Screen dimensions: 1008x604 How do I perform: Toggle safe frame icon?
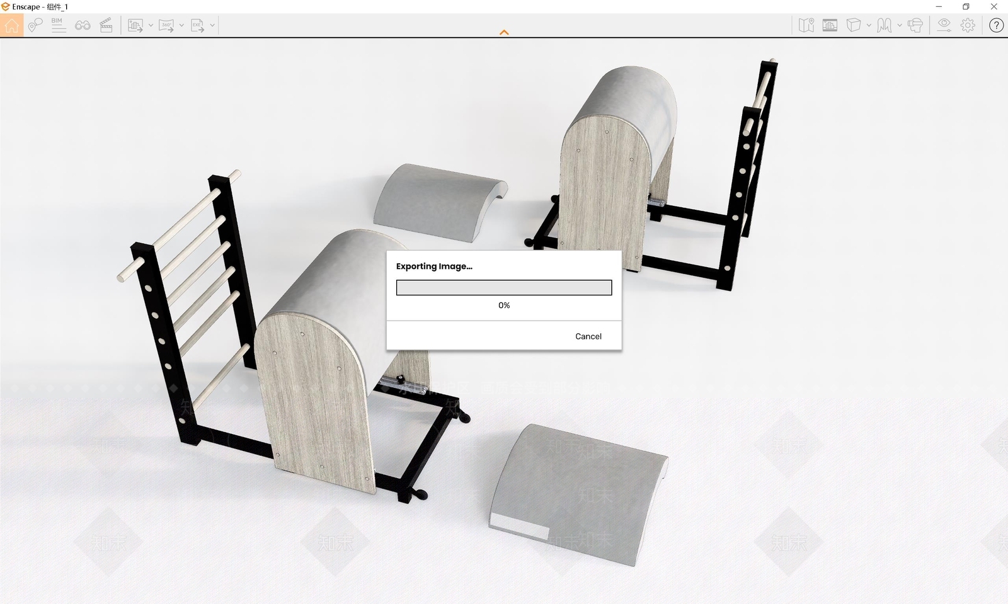click(830, 25)
